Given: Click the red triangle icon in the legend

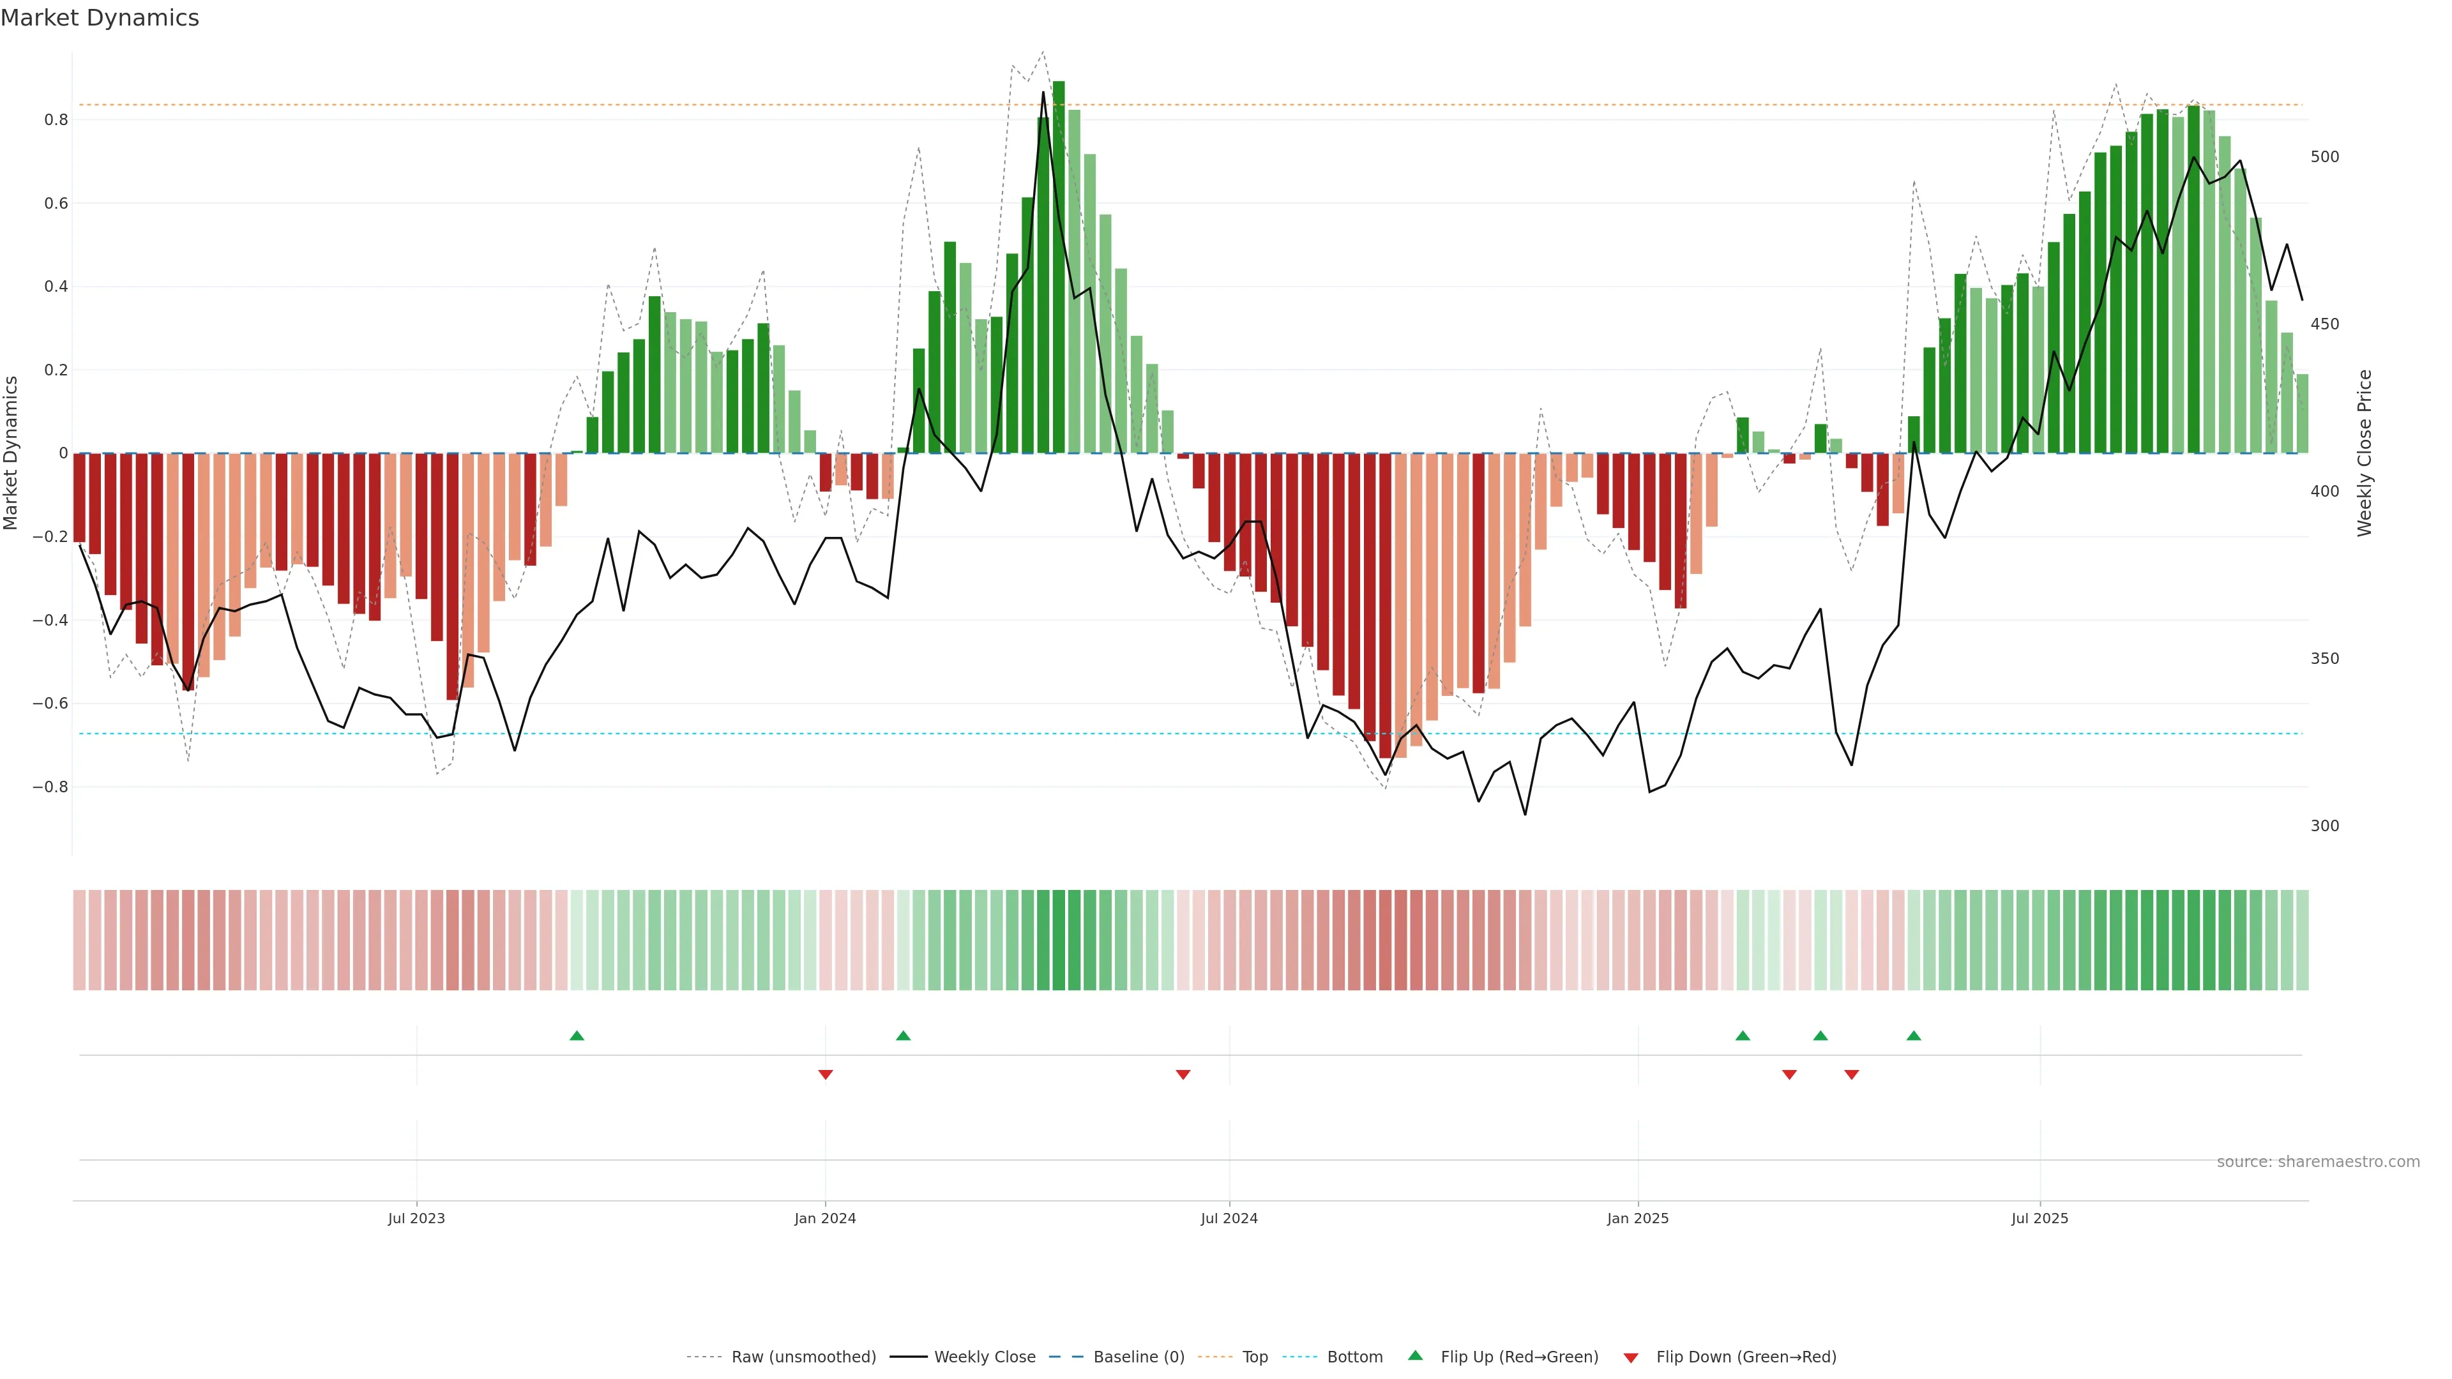Looking at the screenshot, I should click(x=1631, y=1358).
